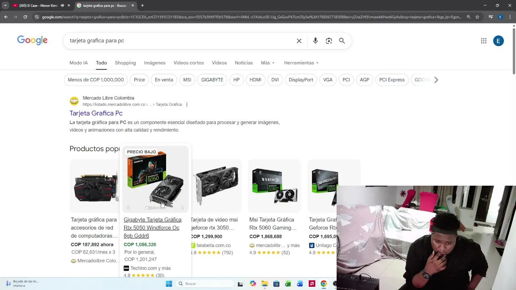The height and width of the screenshot is (290, 516).
Task: View site information icon beside the URL
Action: click(x=37, y=17)
